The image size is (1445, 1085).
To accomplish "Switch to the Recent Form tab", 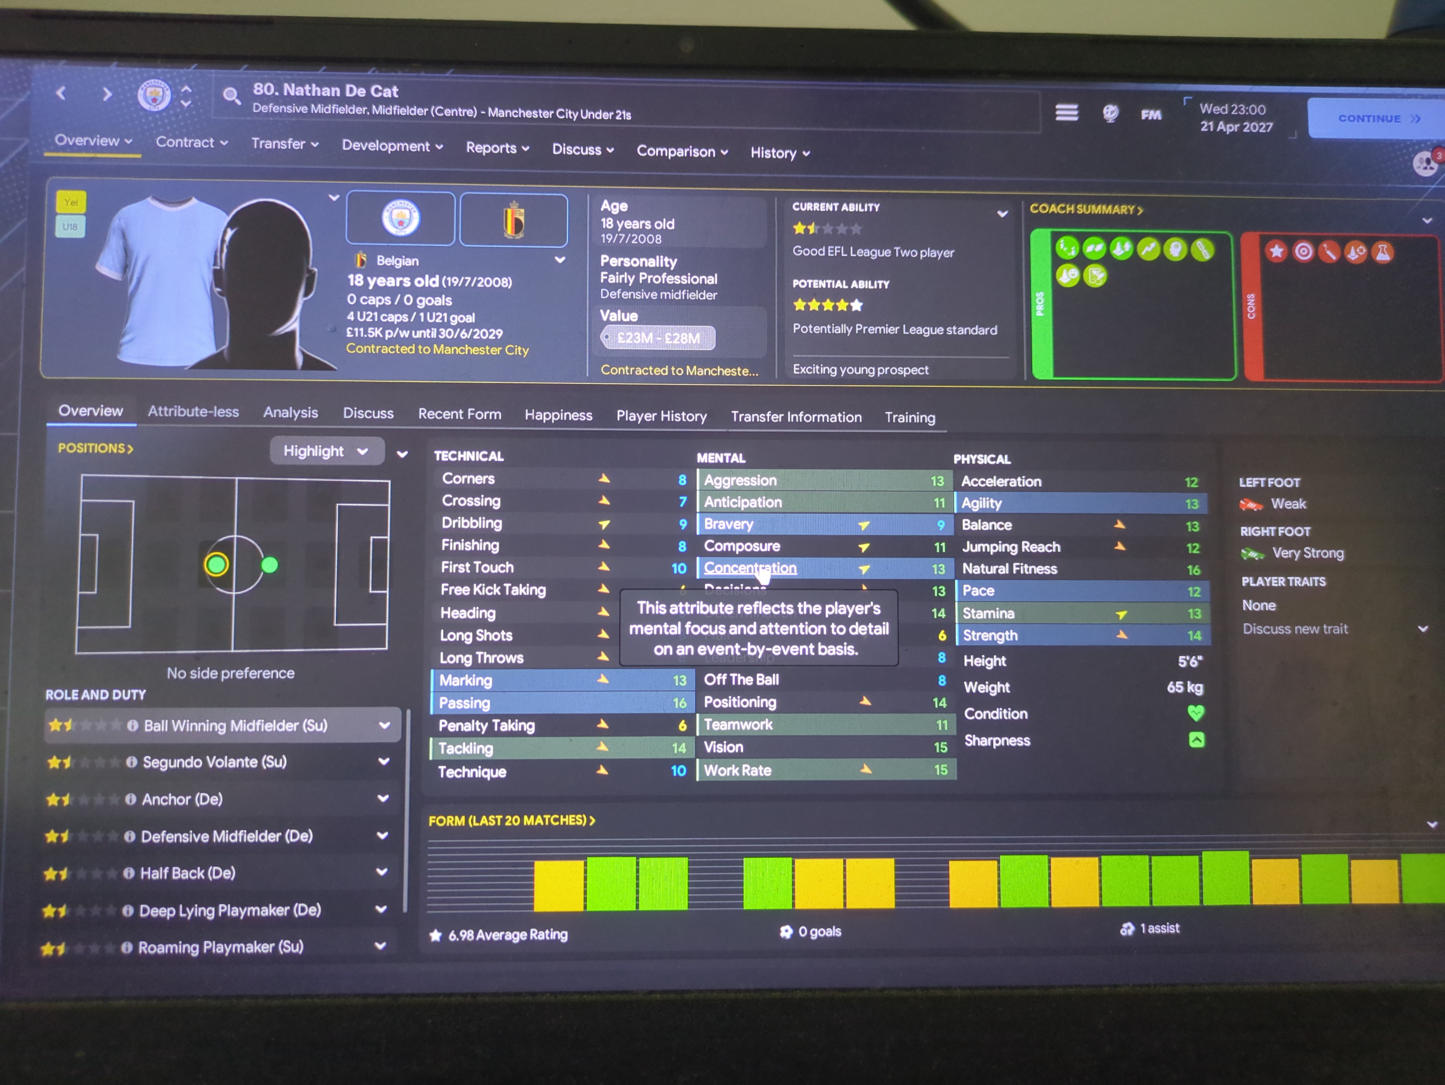I will click(x=460, y=414).
